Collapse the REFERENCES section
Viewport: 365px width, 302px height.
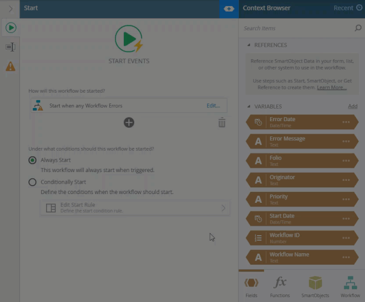coord(249,45)
